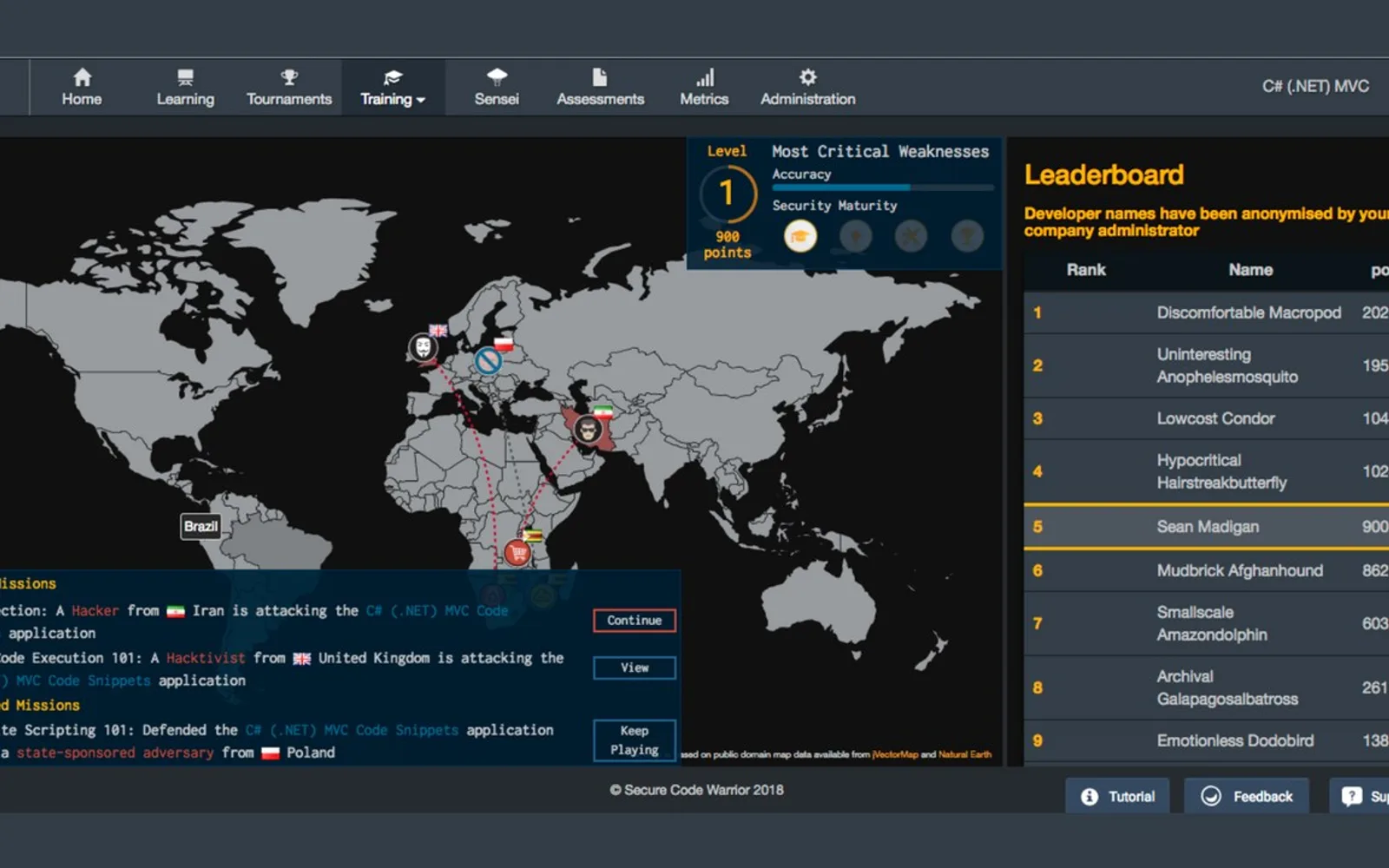Expand the Training dropdown menu
This screenshot has height=868, width=1389.
tap(393, 87)
